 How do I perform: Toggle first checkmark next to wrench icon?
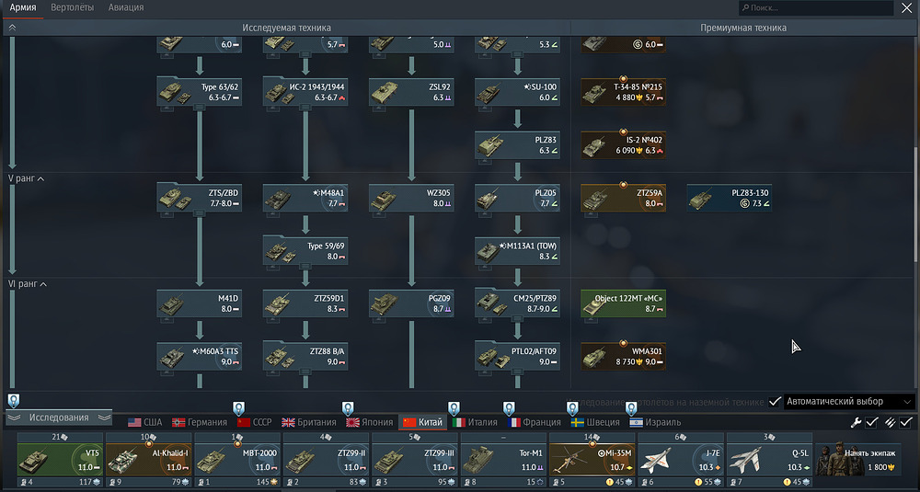(872, 422)
